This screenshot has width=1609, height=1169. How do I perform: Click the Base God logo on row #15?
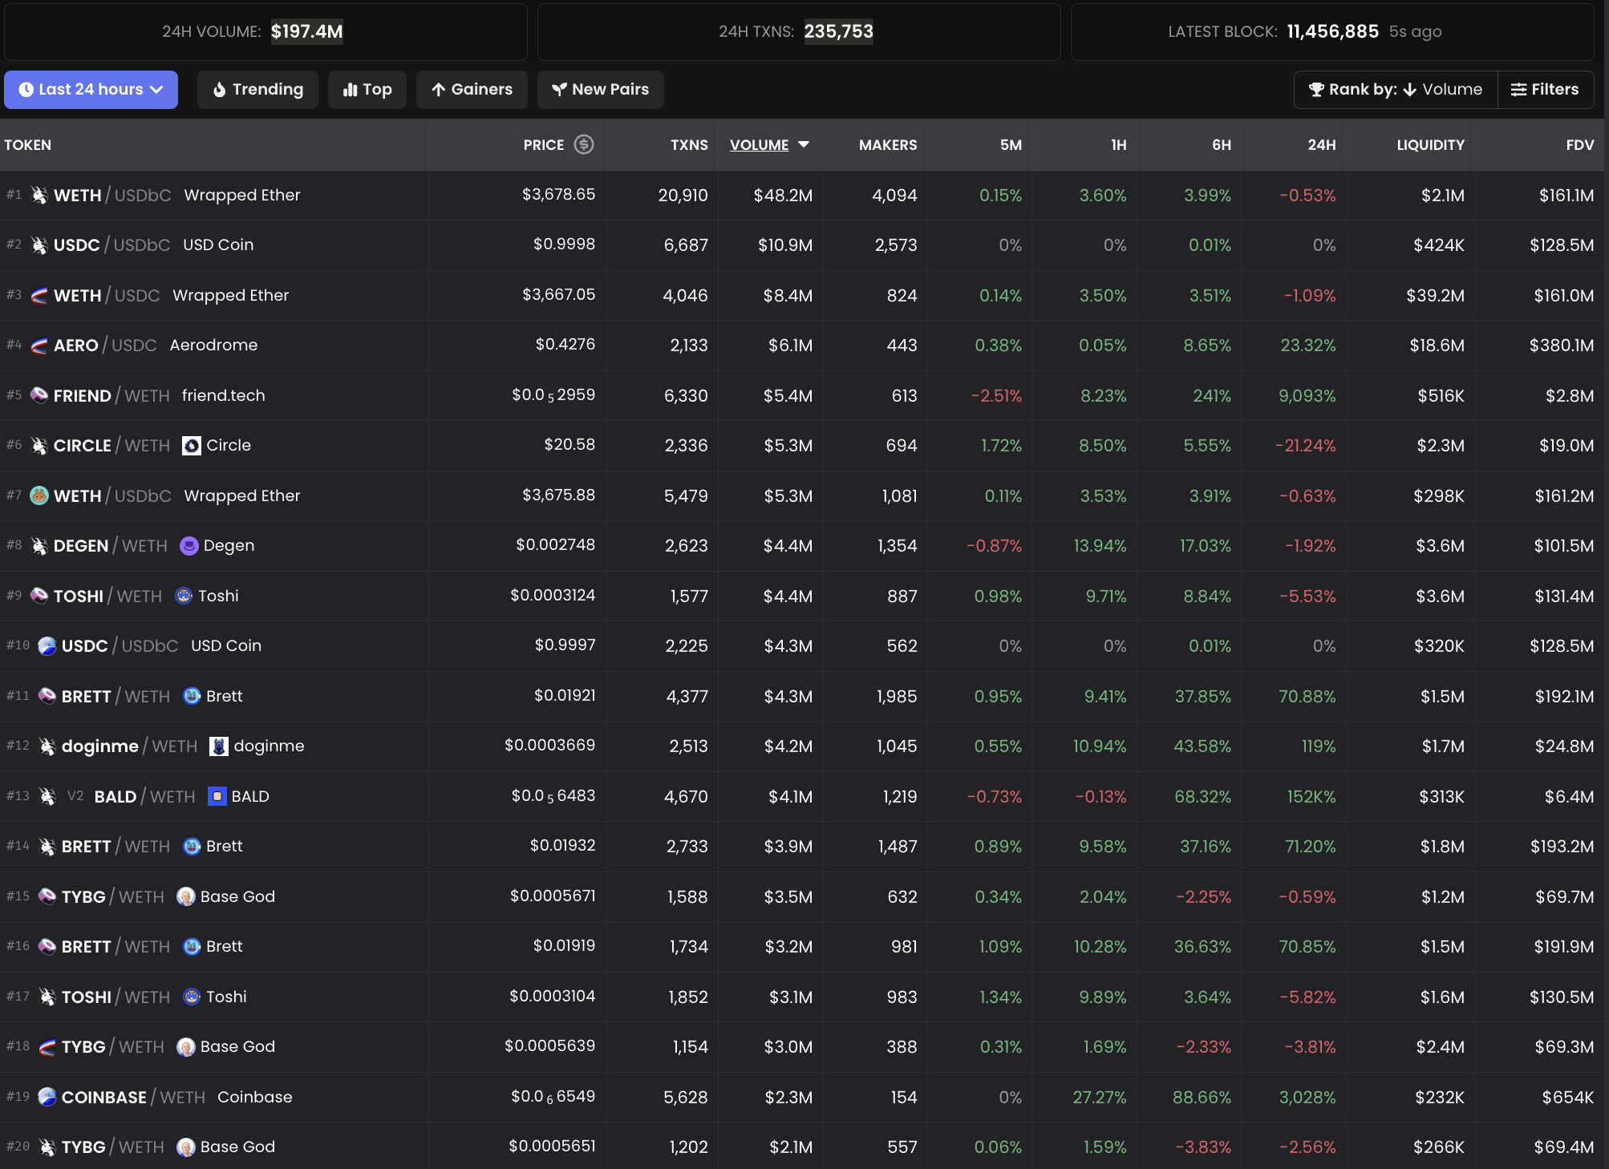click(x=186, y=896)
